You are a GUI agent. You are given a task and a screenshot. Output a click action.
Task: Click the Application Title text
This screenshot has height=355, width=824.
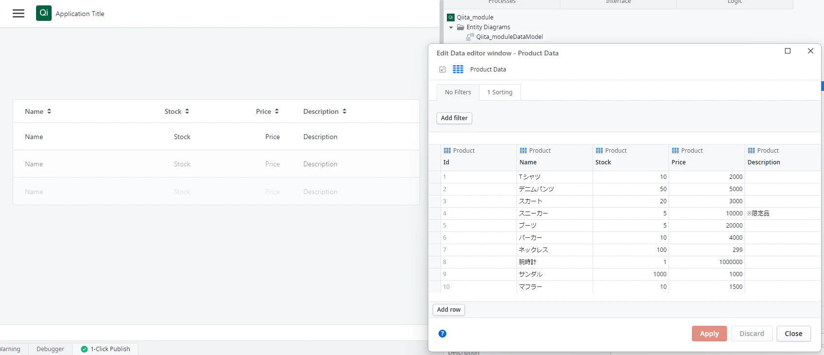[x=80, y=14]
